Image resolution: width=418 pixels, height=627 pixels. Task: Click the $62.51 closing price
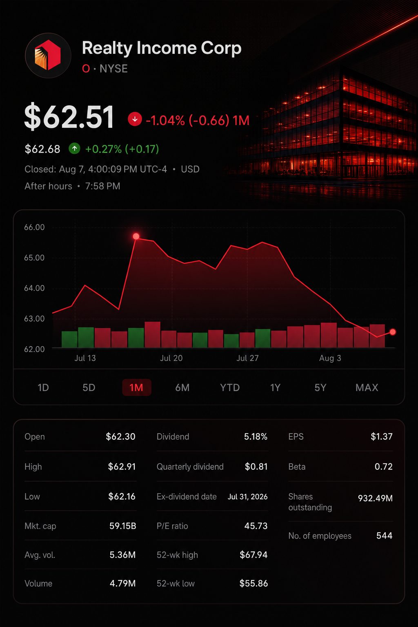[69, 118]
